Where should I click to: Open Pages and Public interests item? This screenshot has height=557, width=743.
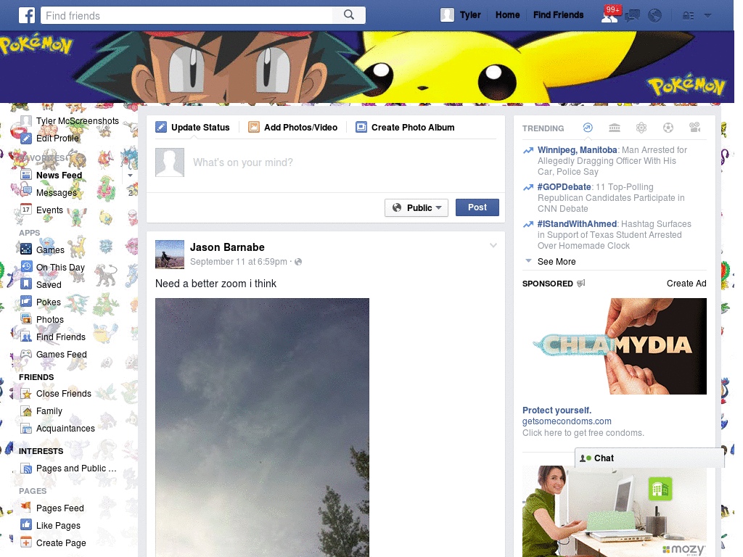pos(75,469)
